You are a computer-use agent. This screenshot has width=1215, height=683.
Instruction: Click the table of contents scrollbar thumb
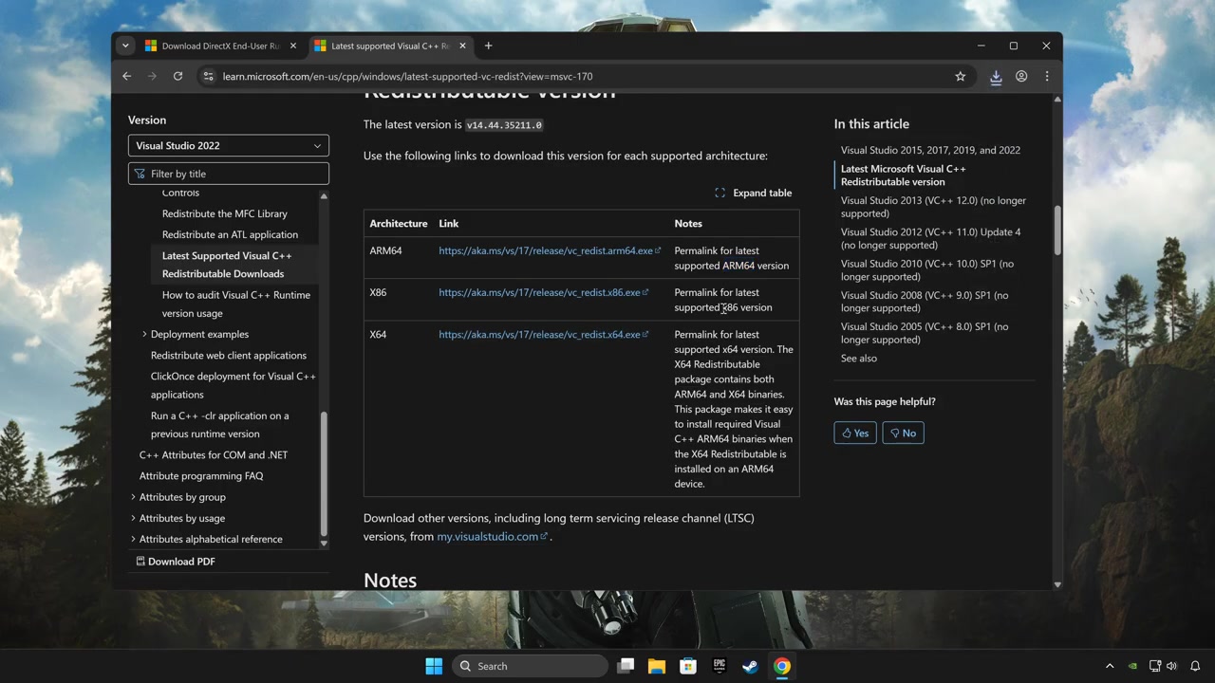pos(324,474)
